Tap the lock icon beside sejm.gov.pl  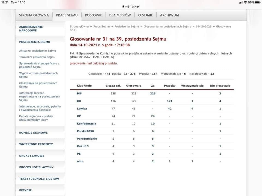pos(123,6)
